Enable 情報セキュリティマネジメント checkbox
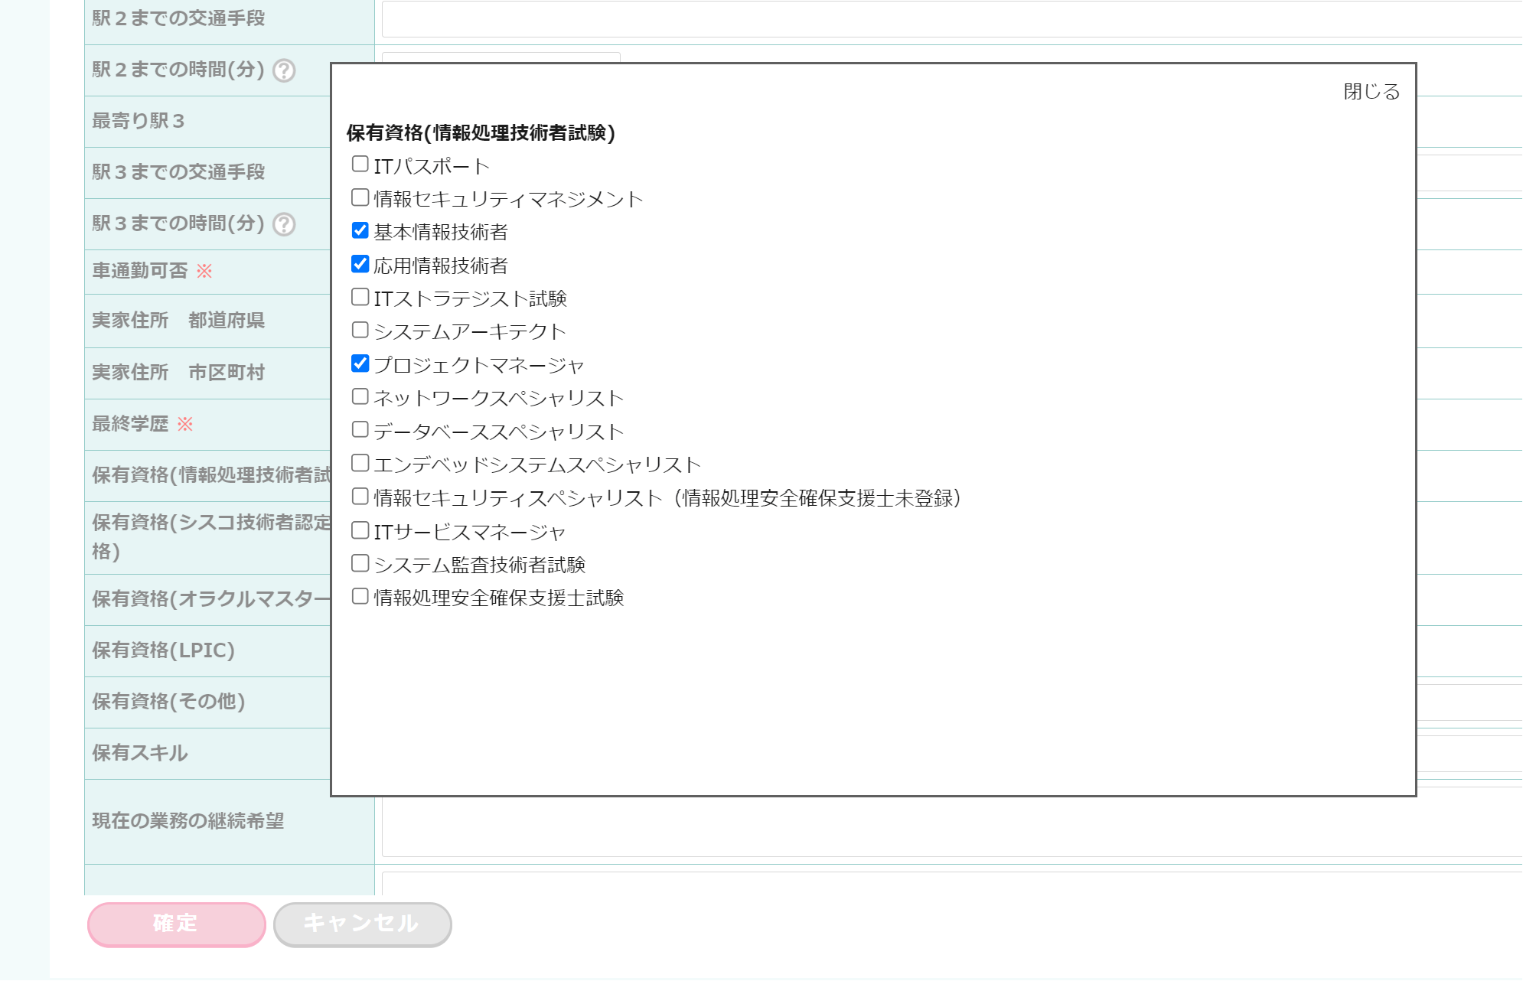 pyautogui.click(x=360, y=197)
